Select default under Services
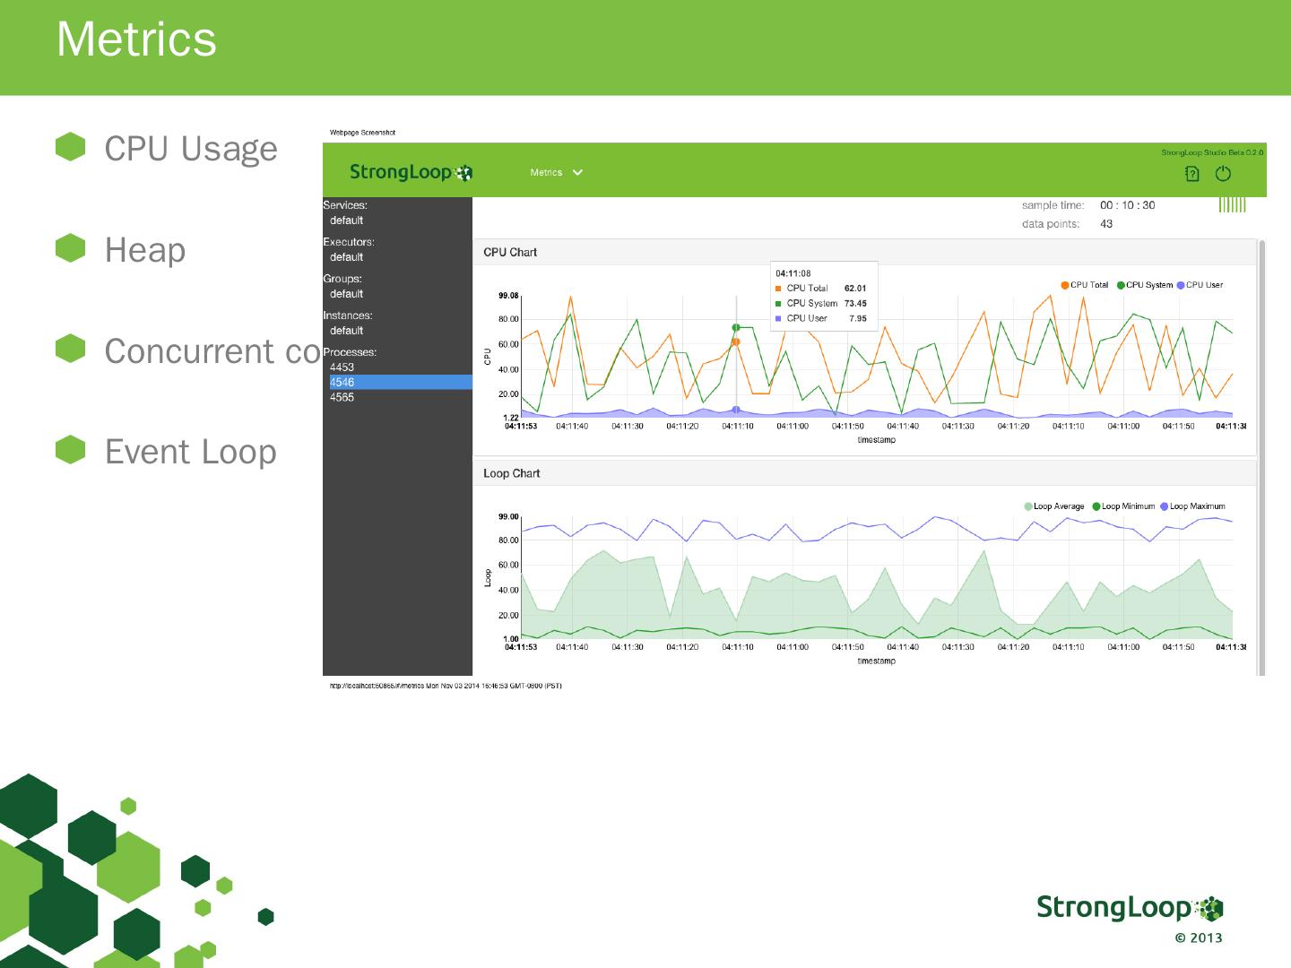 coord(346,220)
